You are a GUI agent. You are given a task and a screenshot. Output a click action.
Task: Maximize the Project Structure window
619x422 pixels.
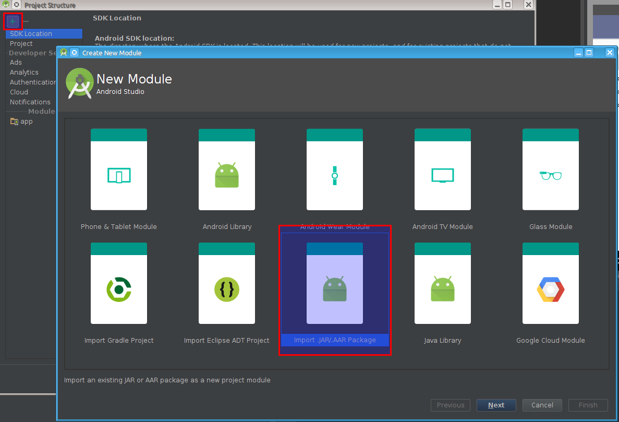(508, 5)
